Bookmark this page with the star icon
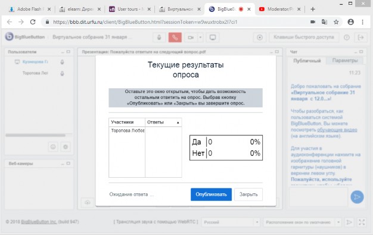Image resolution: width=373 pixels, height=235 pixels. [x=336, y=22]
